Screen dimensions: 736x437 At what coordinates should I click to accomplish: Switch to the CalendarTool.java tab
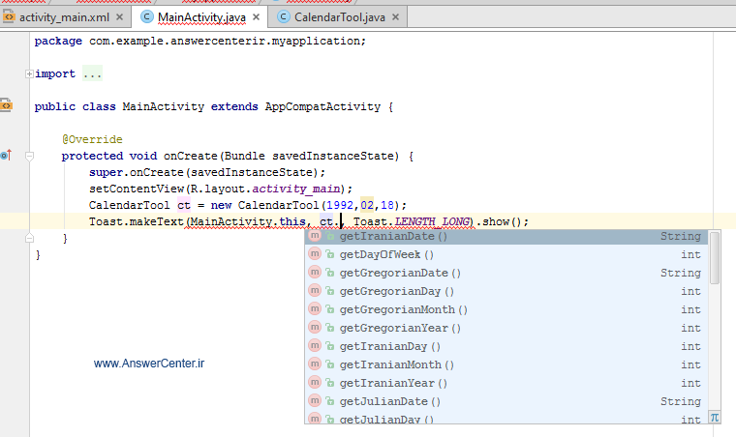(x=339, y=17)
